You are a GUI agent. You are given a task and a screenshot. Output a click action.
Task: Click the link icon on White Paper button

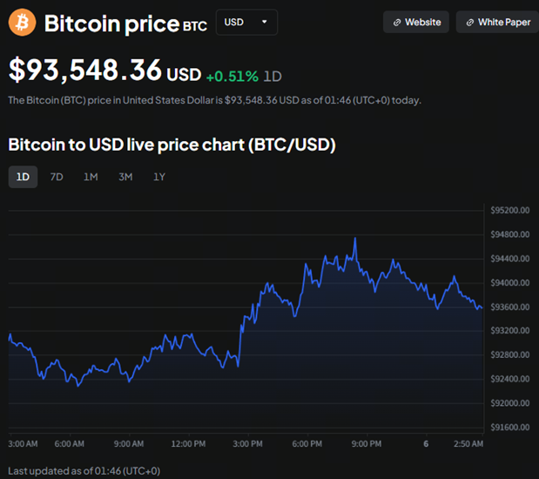tap(470, 23)
